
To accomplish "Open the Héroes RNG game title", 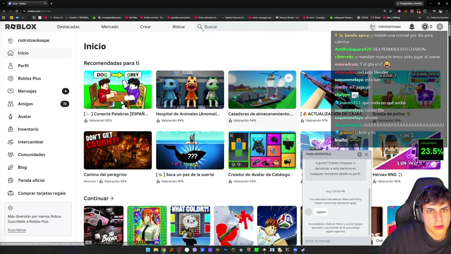I will [387, 175].
